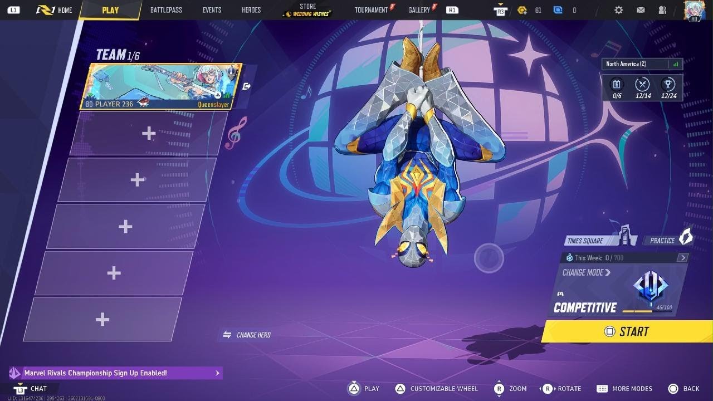Open the player avatar profile at top right
This screenshot has height=401, width=713.
coord(694,11)
